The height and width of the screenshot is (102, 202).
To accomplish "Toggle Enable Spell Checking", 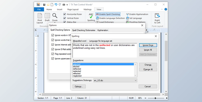I will pyautogui.click(x=108, y=14).
